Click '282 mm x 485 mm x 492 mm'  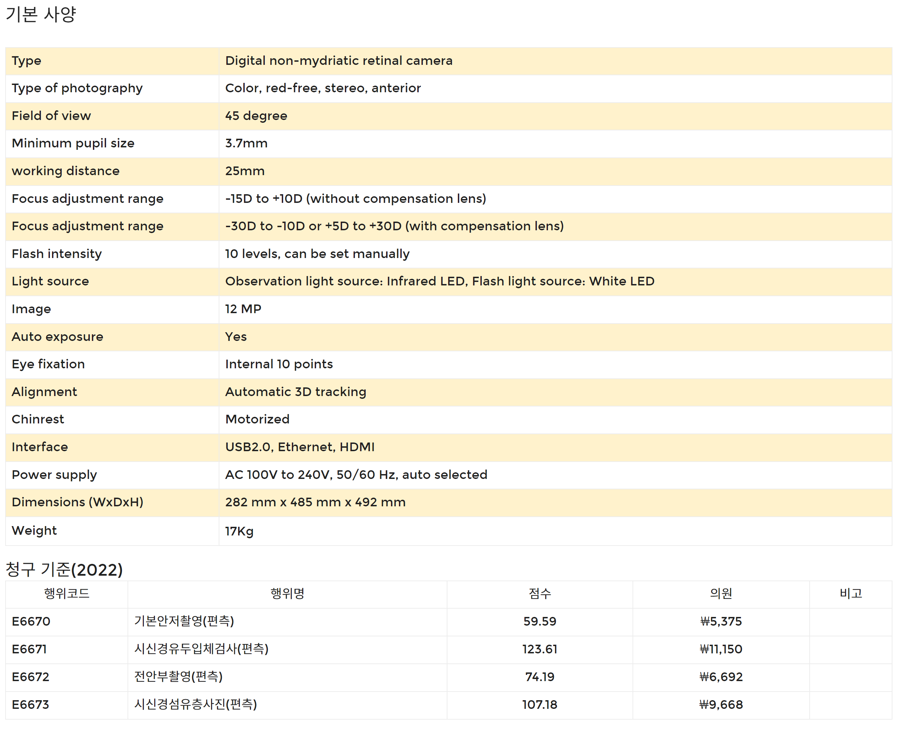(316, 502)
